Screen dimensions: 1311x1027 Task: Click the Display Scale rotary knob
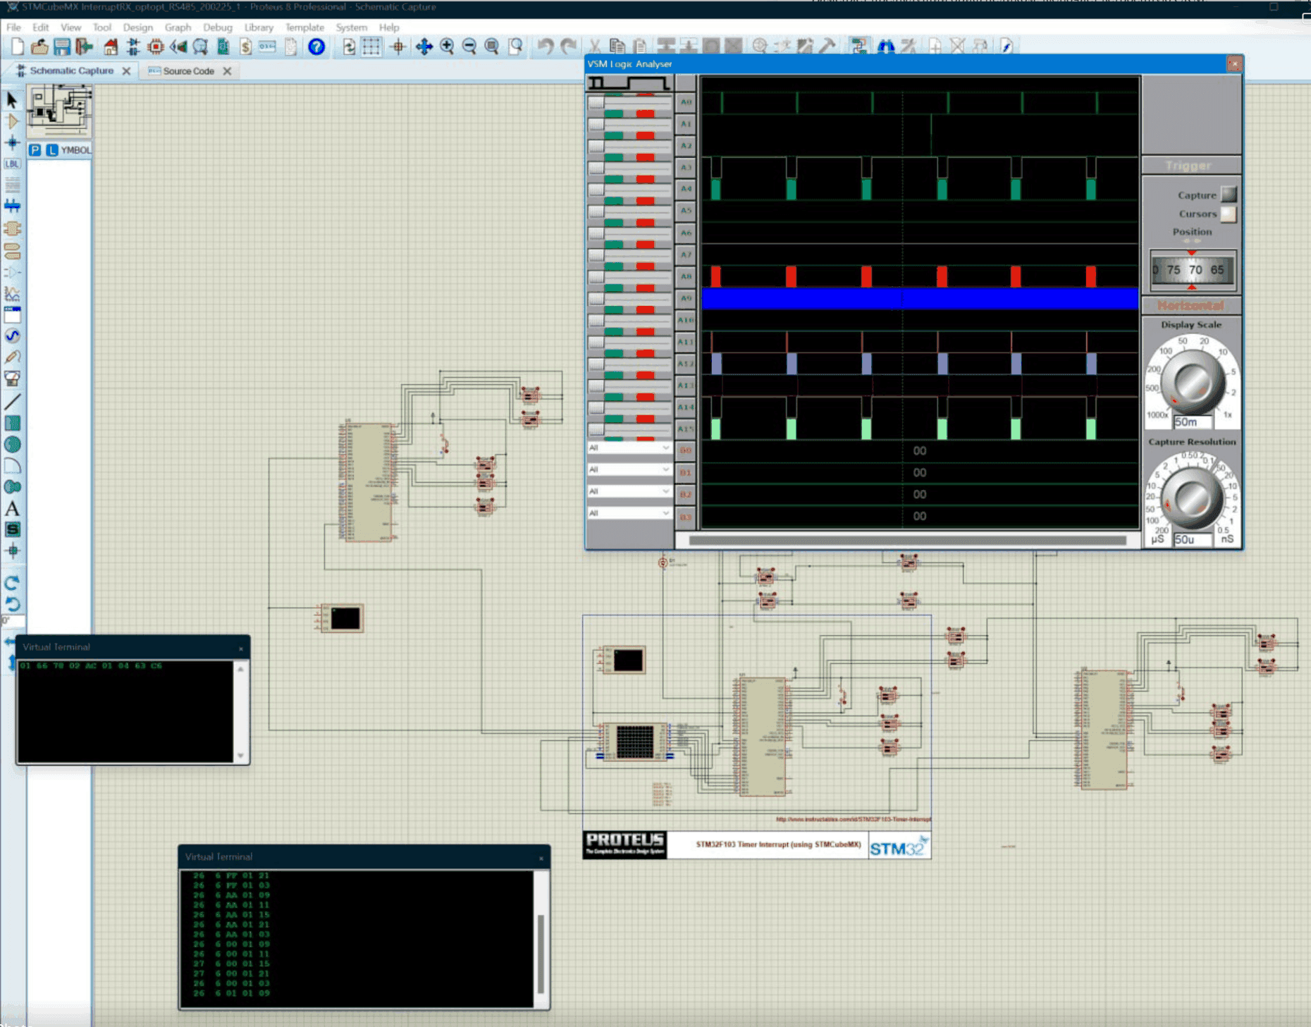pos(1192,383)
